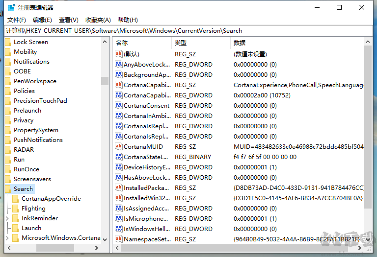
Task: Click the DWORD icon of BackgroundAp value
Action: tap(118, 74)
